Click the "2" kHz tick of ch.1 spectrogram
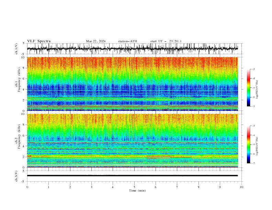Screen dimensions: 272x210 24,100
